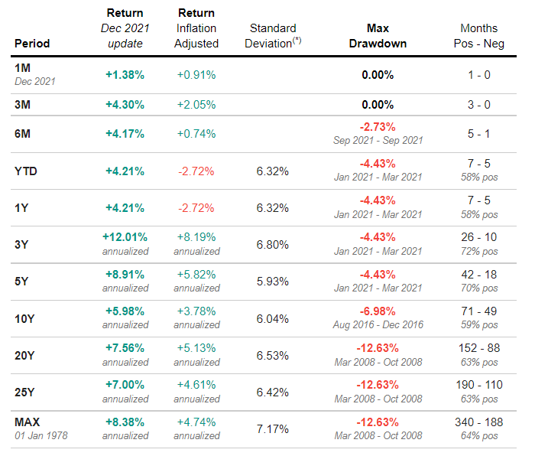This screenshot has width=535, height=456.
Task: Select the 20Y inflation adjusted return +5.13%
Action: pyautogui.click(x=196, y=347)
